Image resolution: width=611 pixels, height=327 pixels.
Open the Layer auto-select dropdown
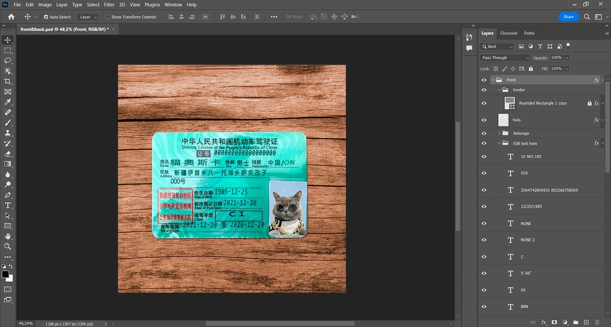pos(88,17)
